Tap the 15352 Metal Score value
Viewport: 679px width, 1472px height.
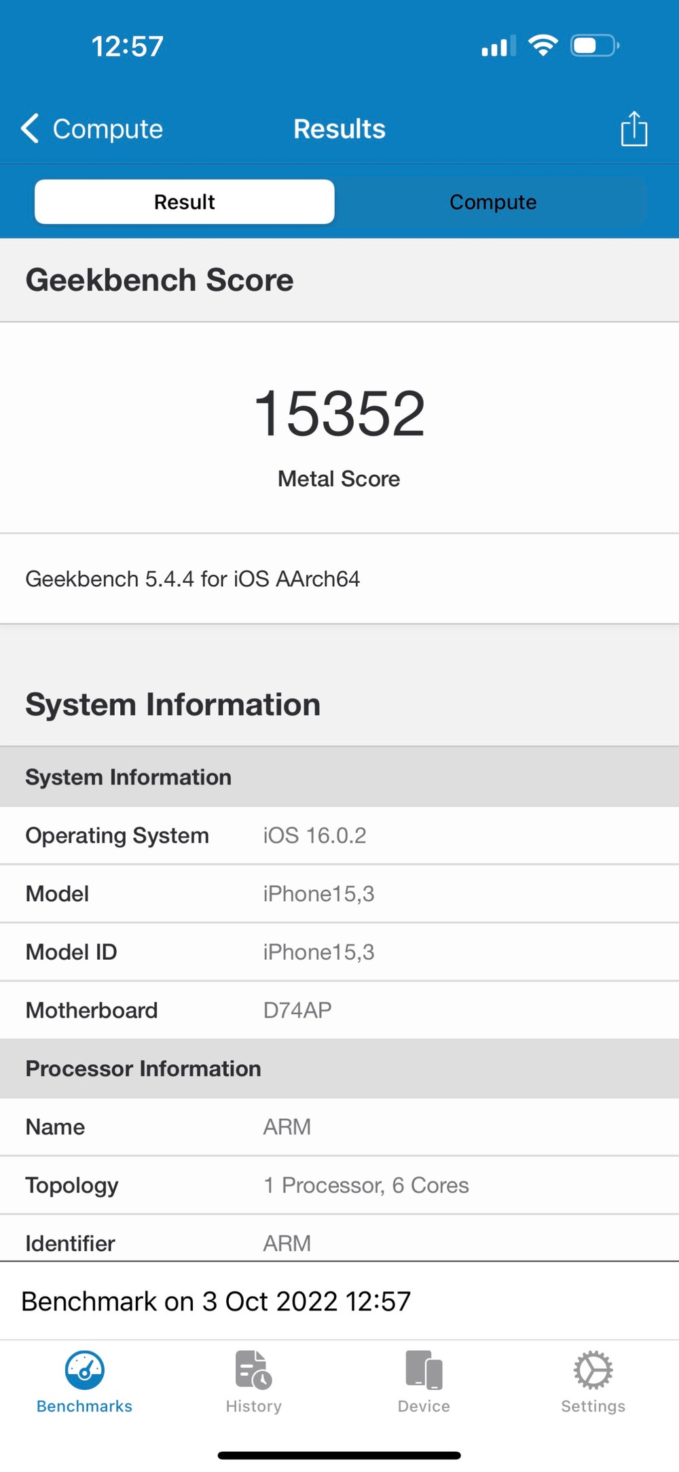339,413
